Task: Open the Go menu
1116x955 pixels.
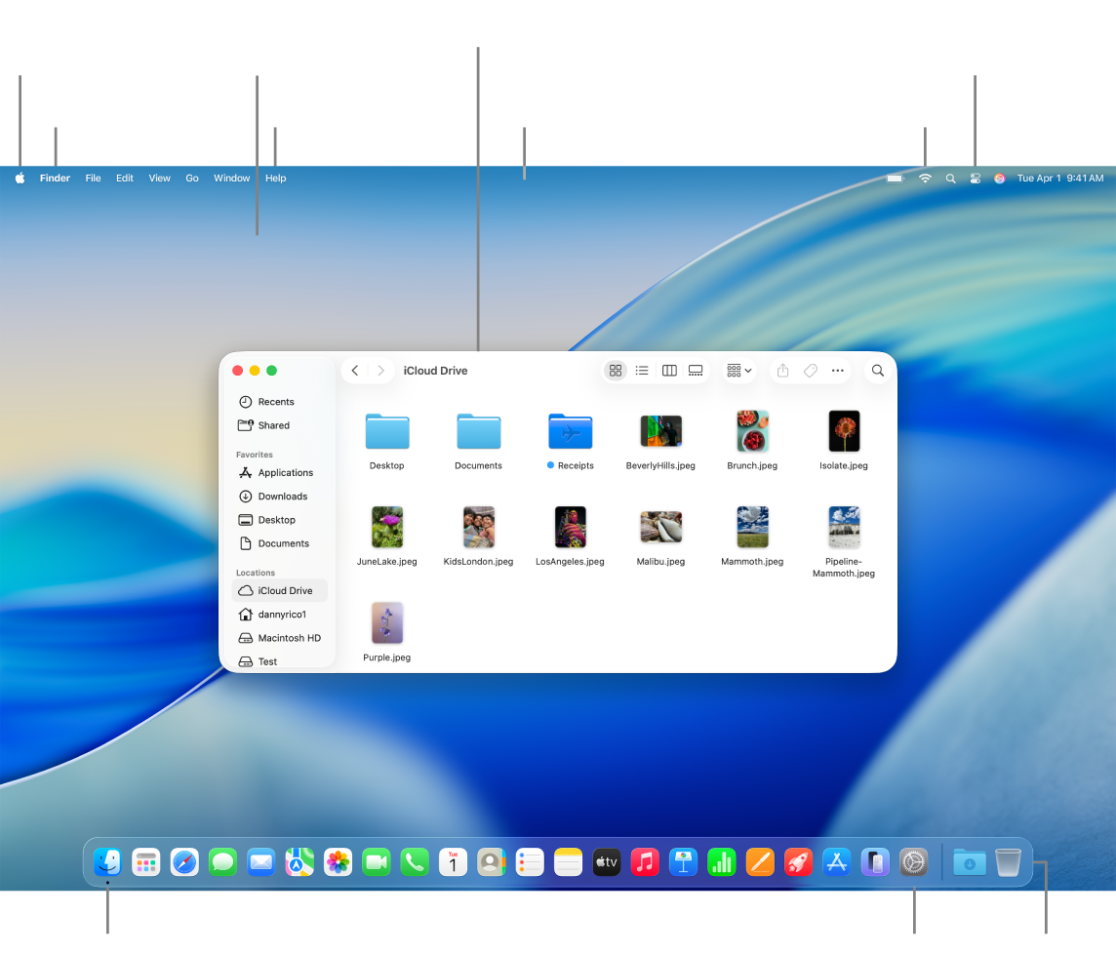Action: pyautogui.click(x=192, y=179)
